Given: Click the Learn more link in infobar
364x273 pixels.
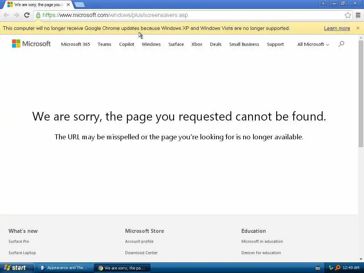Looking at the screenshot, I should [337, 28].
